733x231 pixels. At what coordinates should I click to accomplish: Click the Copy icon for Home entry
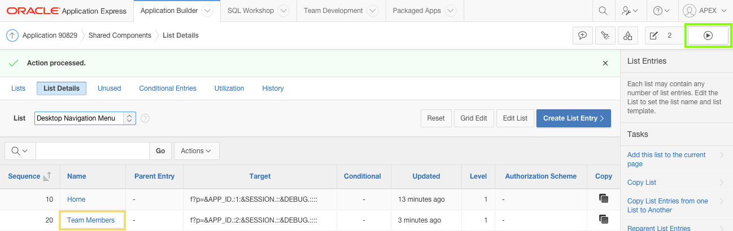[x=603, y=199]
